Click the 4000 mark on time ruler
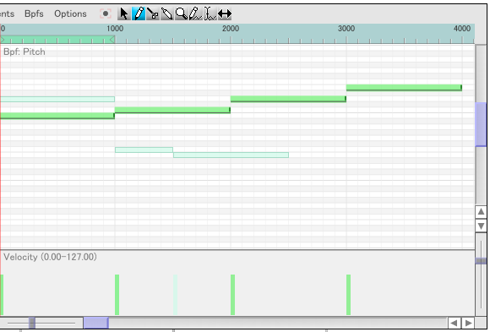This screenshot has width=490, height=332. 462,29
